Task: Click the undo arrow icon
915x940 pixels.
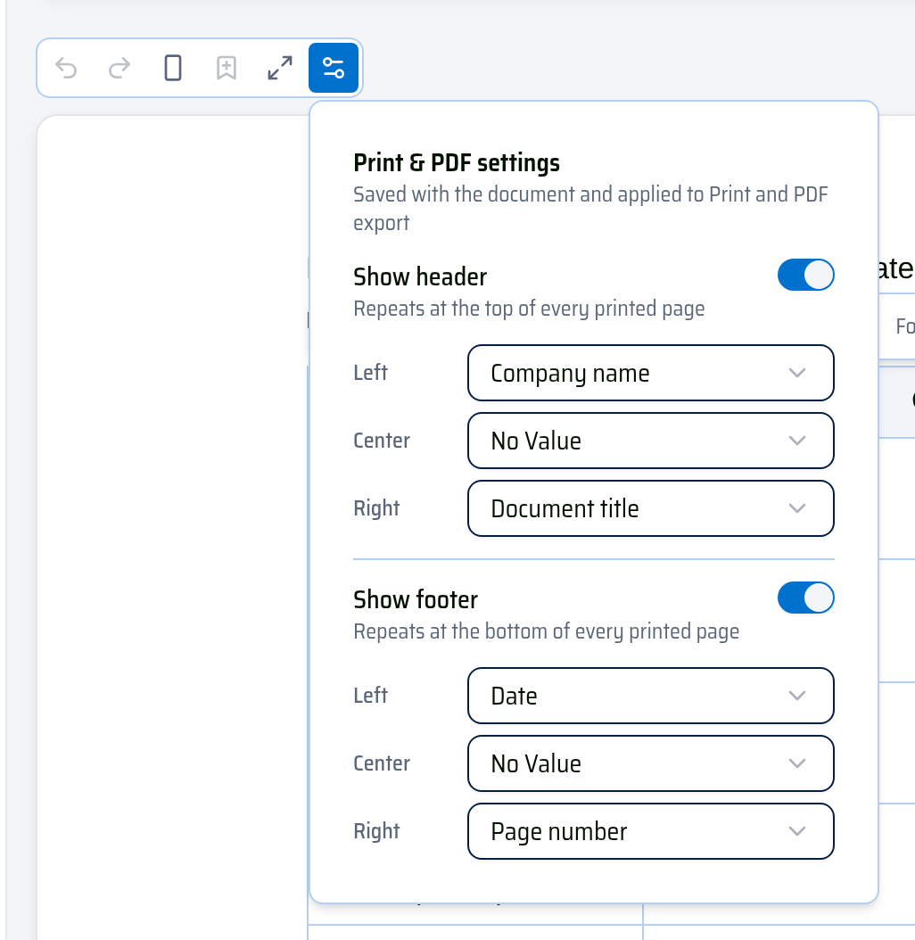Action: tap(66, 68)
